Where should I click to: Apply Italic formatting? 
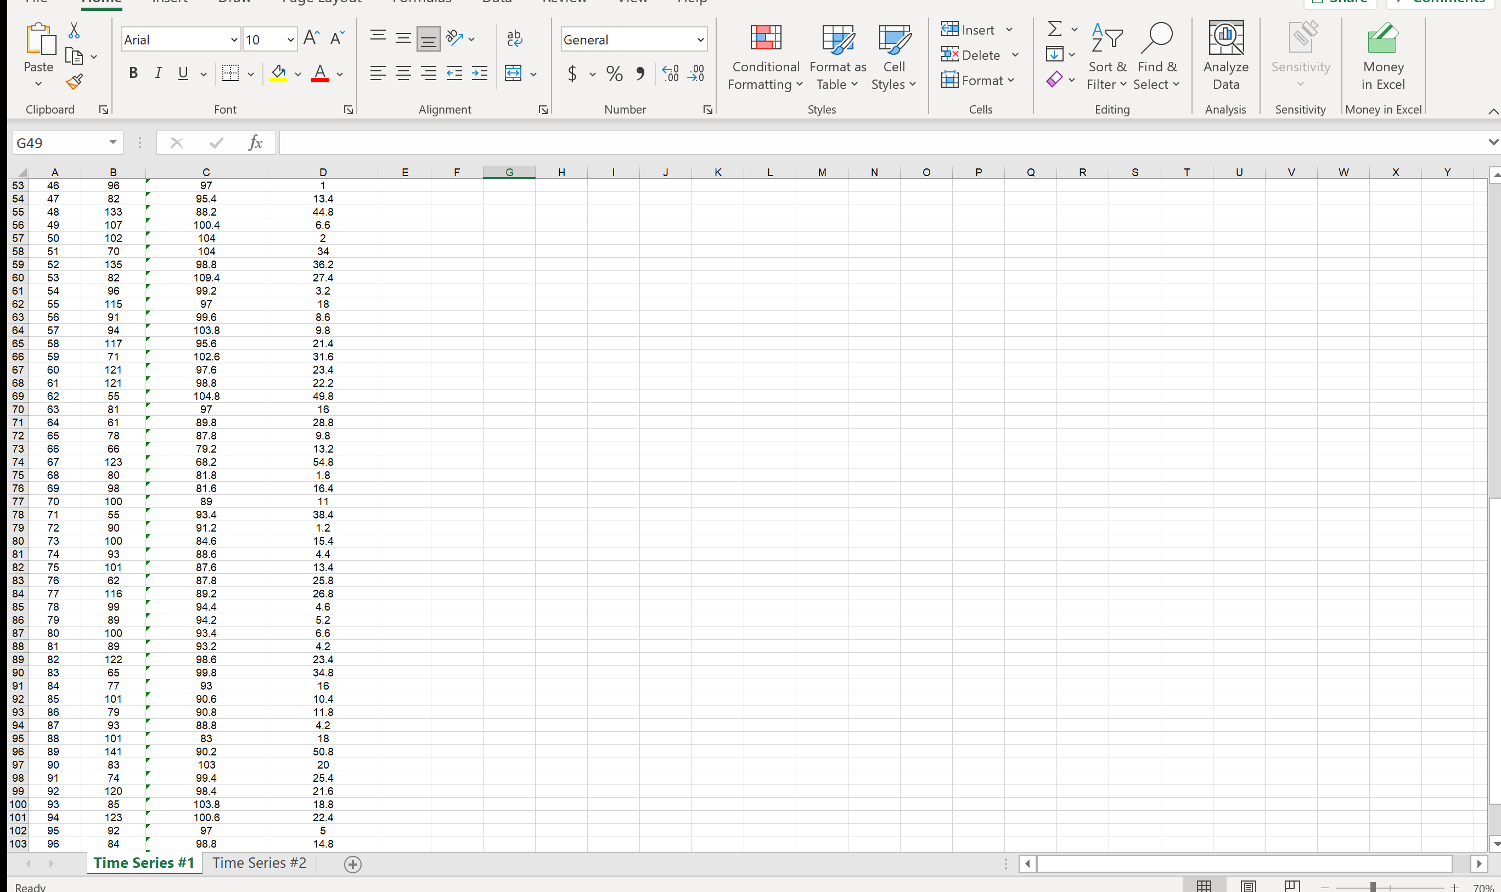click(x=158, y=73)
